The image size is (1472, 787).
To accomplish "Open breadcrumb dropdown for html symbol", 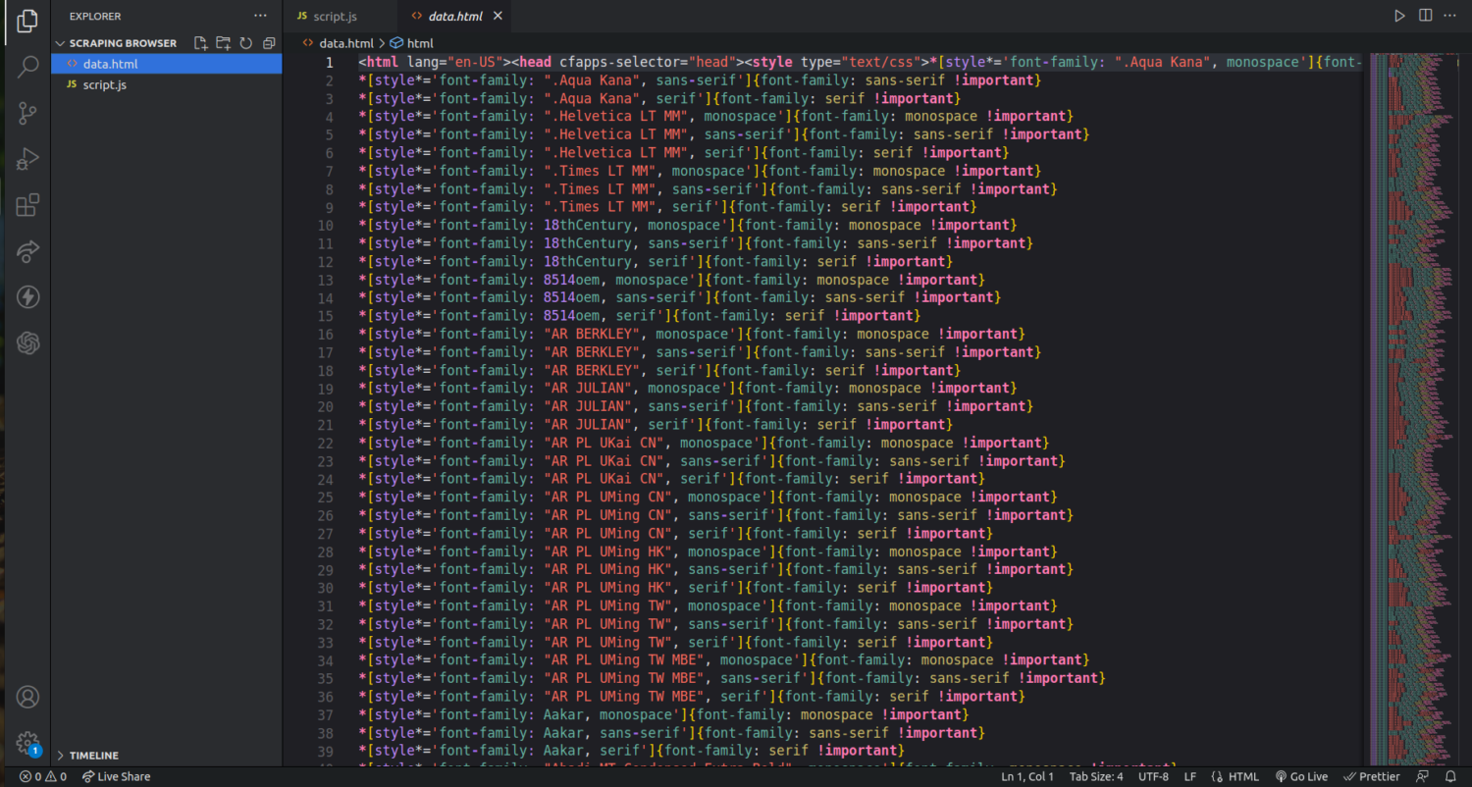I will coord(412,43).
